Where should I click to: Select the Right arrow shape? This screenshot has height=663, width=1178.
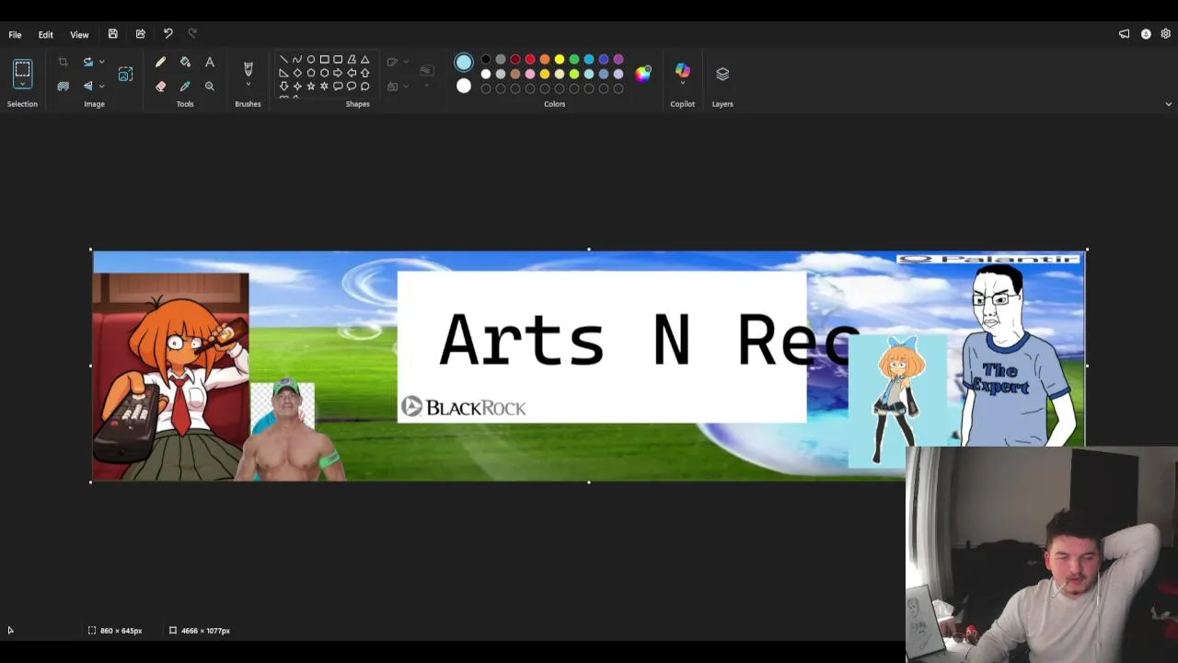pyautogui.click(x=338, y=73)
